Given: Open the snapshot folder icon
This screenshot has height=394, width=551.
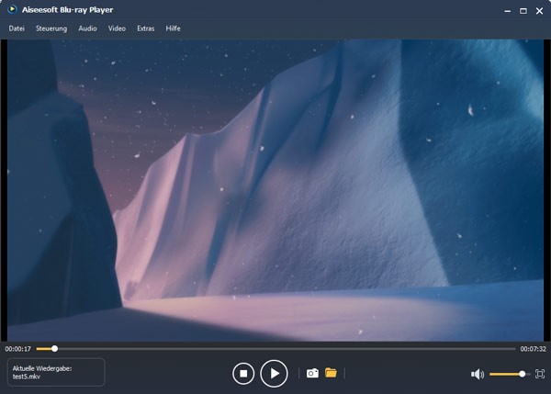Looking at the screenshot, I should (331, 373).
